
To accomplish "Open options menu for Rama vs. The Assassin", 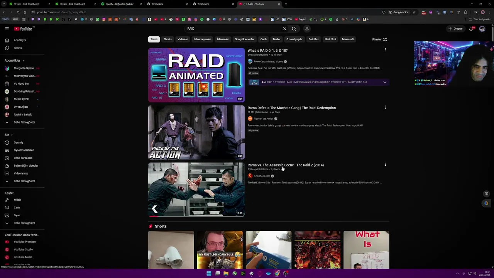I will coord(385,164).
